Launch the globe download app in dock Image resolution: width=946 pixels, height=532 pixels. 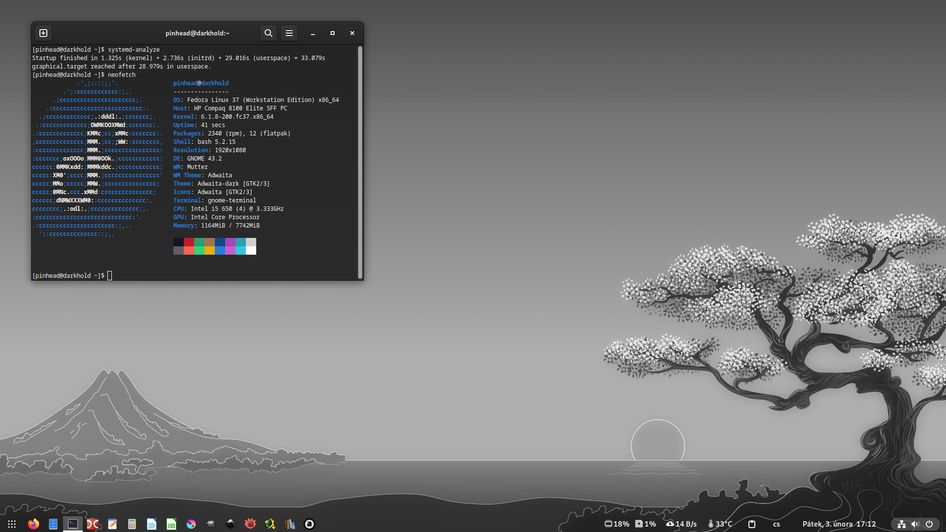click(x=270, y=524)
